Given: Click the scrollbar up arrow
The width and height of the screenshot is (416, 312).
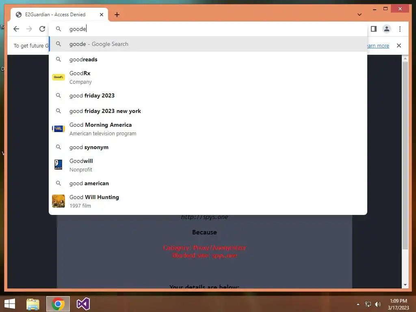Looking at the screenshot, I should [x=405, y=58].
